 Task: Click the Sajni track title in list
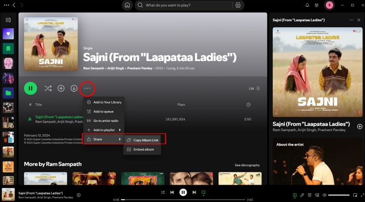(59, 117)
